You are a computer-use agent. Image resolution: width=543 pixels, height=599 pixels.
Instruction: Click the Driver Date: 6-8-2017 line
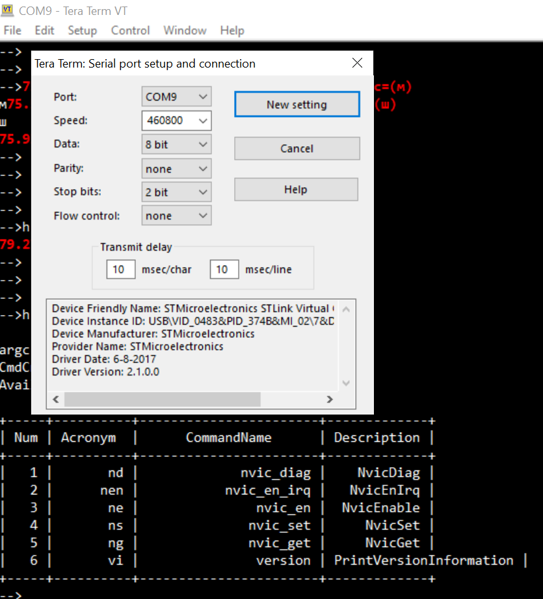104,359
